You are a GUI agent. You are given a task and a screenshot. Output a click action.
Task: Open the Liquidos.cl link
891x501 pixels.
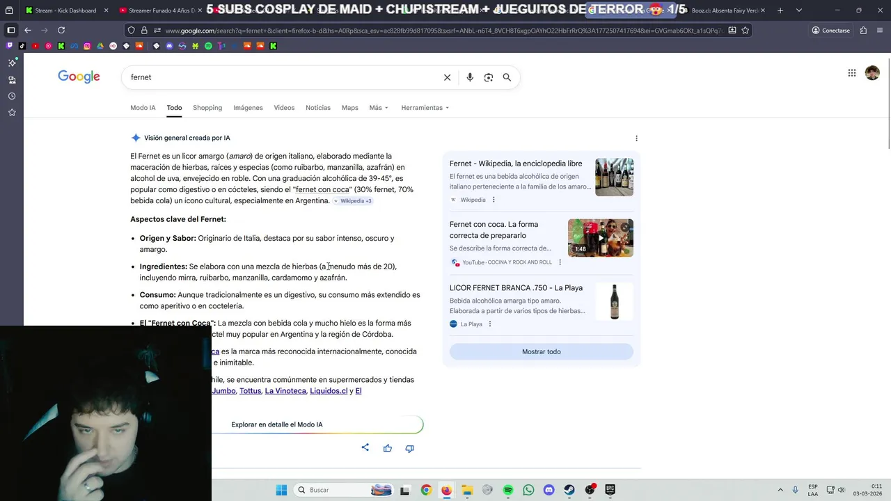click(329, 391)
